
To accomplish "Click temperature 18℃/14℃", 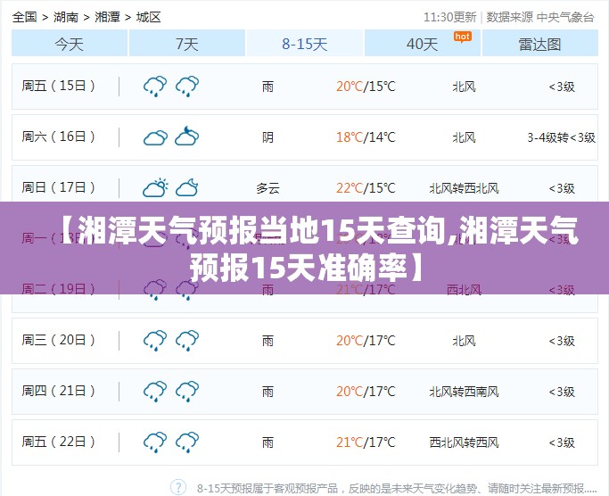I will coord(366,137).
